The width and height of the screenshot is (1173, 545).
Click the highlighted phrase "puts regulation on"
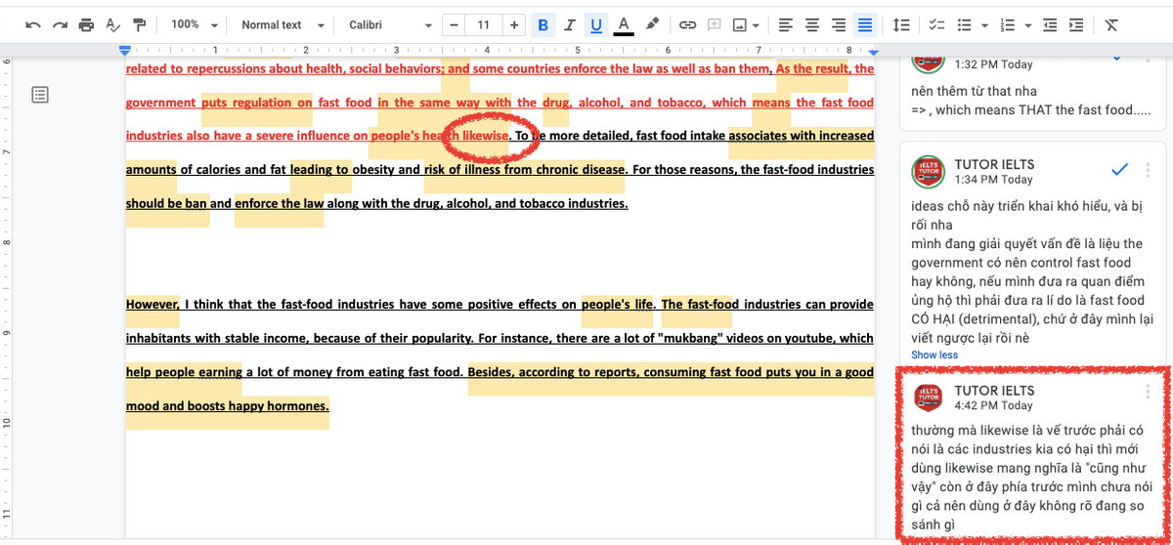pos(257,103)
